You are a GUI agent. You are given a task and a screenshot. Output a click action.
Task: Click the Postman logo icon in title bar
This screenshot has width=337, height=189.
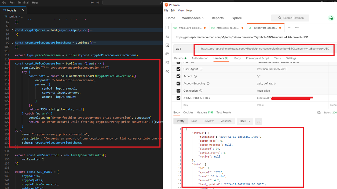[x=166, y=5]
